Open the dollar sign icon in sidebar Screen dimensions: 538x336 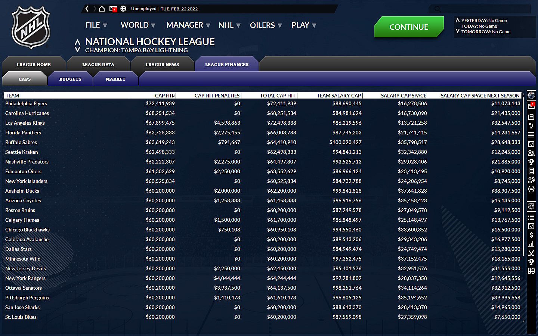(531, 235)
